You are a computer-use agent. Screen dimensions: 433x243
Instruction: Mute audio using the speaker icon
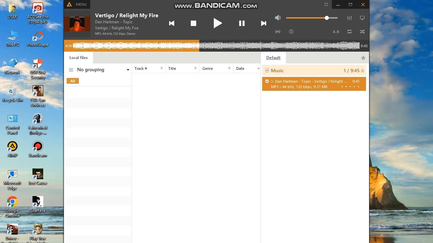coord(278,18)
